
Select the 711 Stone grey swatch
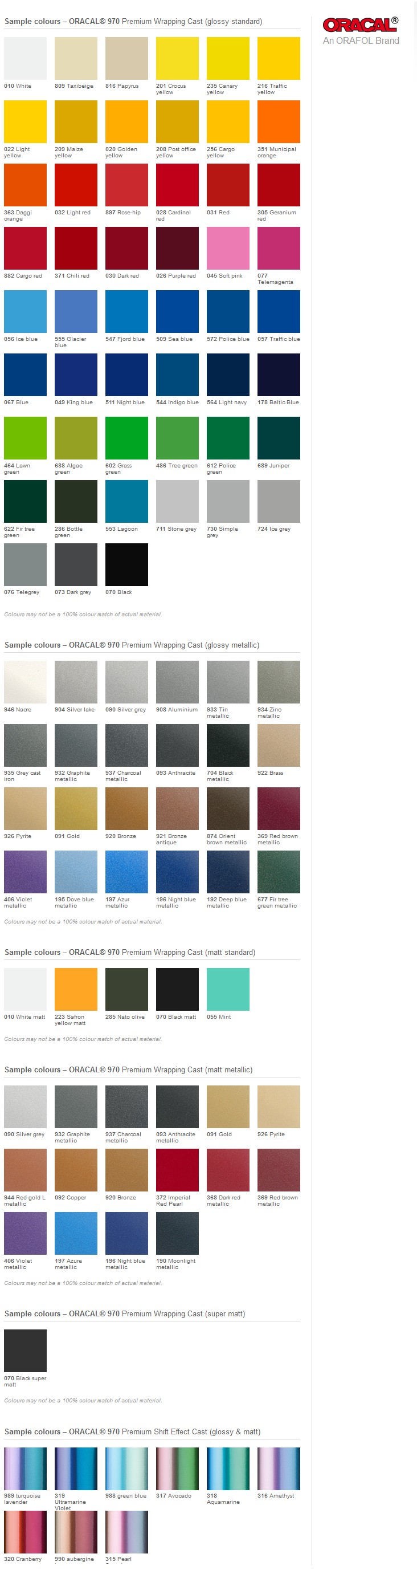[x=177, y=502]
